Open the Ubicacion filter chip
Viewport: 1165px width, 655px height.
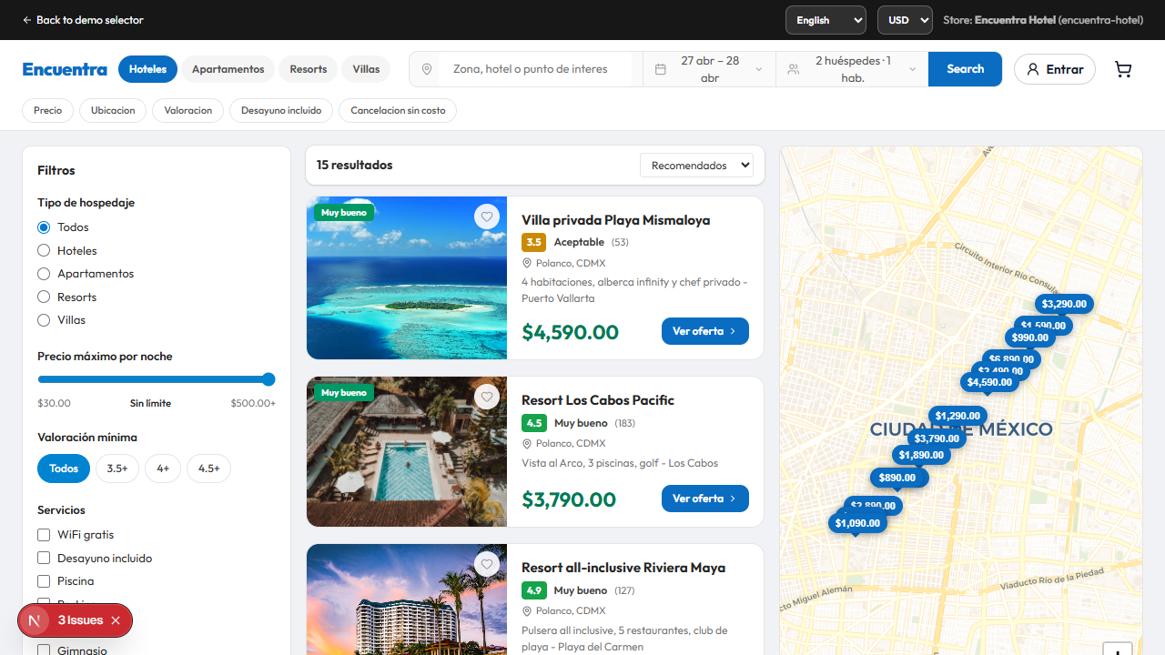pyautogui.click(x=113, y=110)
